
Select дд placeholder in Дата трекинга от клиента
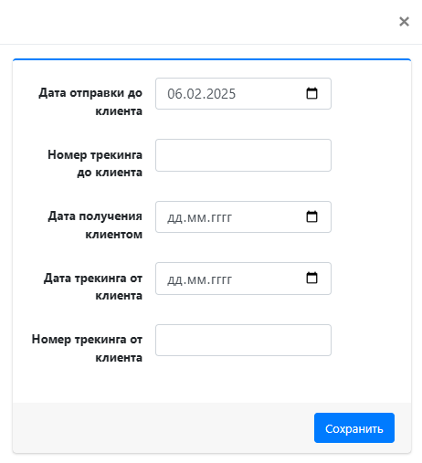[x=174, y=279]
